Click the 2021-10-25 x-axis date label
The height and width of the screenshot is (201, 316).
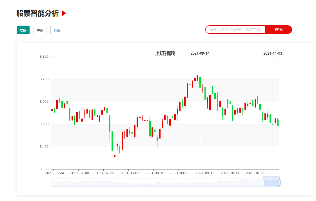coord(255,173)
